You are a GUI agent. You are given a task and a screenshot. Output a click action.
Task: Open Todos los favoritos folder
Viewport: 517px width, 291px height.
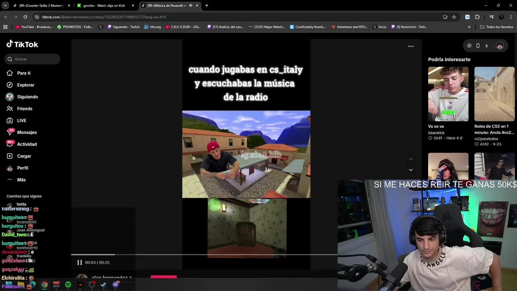[496, 27]
